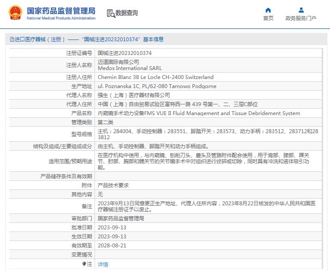This screenshot has width=330, height=271.
Task: Go to 首页 via house icon
Action: (x=268, y=10)
